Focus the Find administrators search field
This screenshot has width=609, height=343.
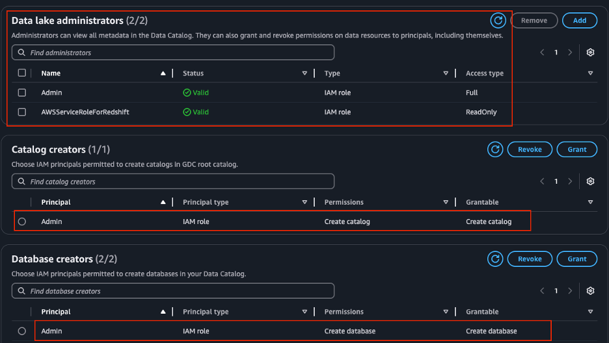pyautogui.click(x=173, y=53)
